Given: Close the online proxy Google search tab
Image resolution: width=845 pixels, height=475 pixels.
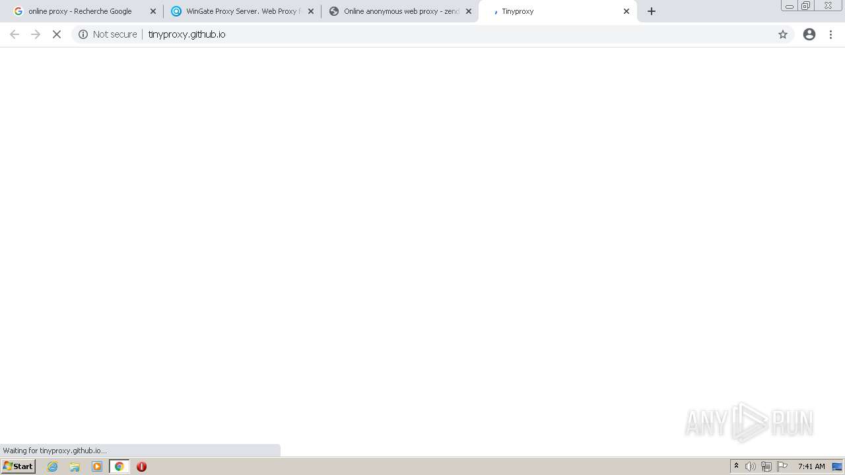Looking at the screenshot, I should click(153, 11).
